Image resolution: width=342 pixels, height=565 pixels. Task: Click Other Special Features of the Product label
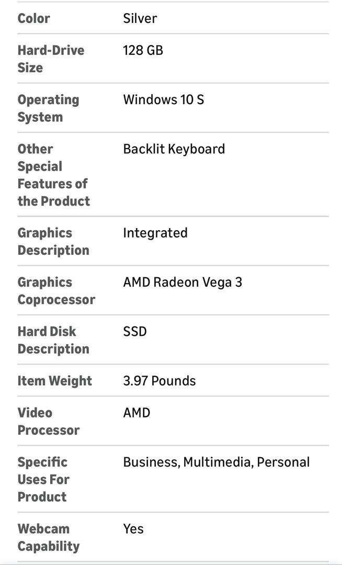pyautogui.click(x=53, y=175)
